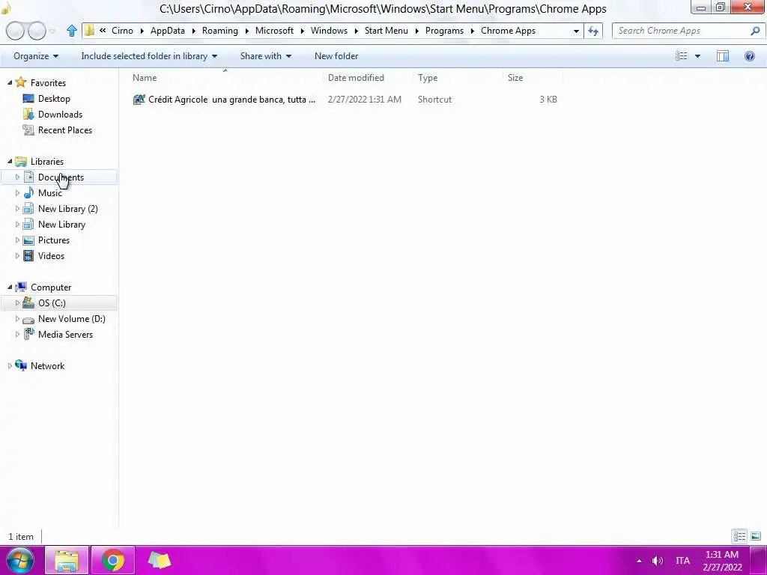Select the Crédit Agricole shortcut file name
The image size is (767, 575).
click(232, 100)
